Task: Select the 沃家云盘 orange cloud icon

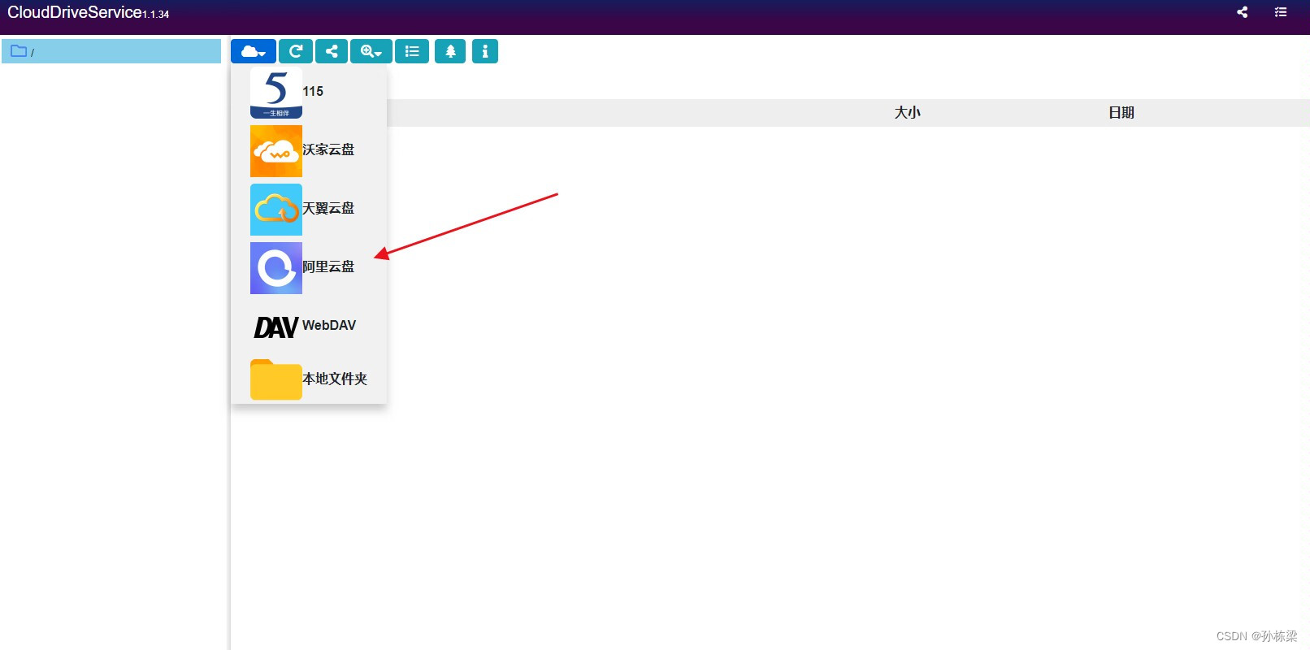Action: point(276,151)
